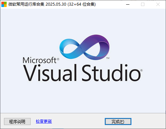Minimize the runtime library installer window

tap(128, 4)
